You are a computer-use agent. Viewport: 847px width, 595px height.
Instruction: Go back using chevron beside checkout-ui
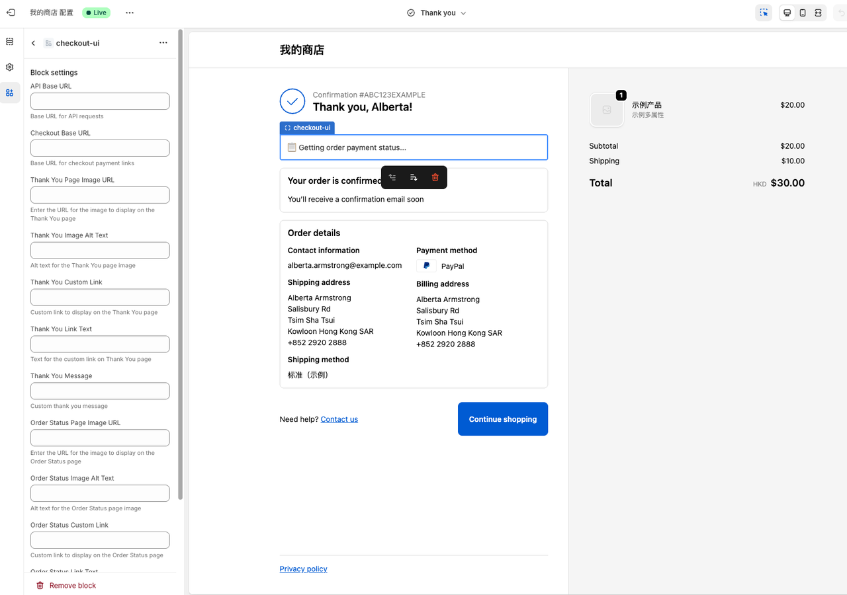pyautogui.click(x=32, y=42)
